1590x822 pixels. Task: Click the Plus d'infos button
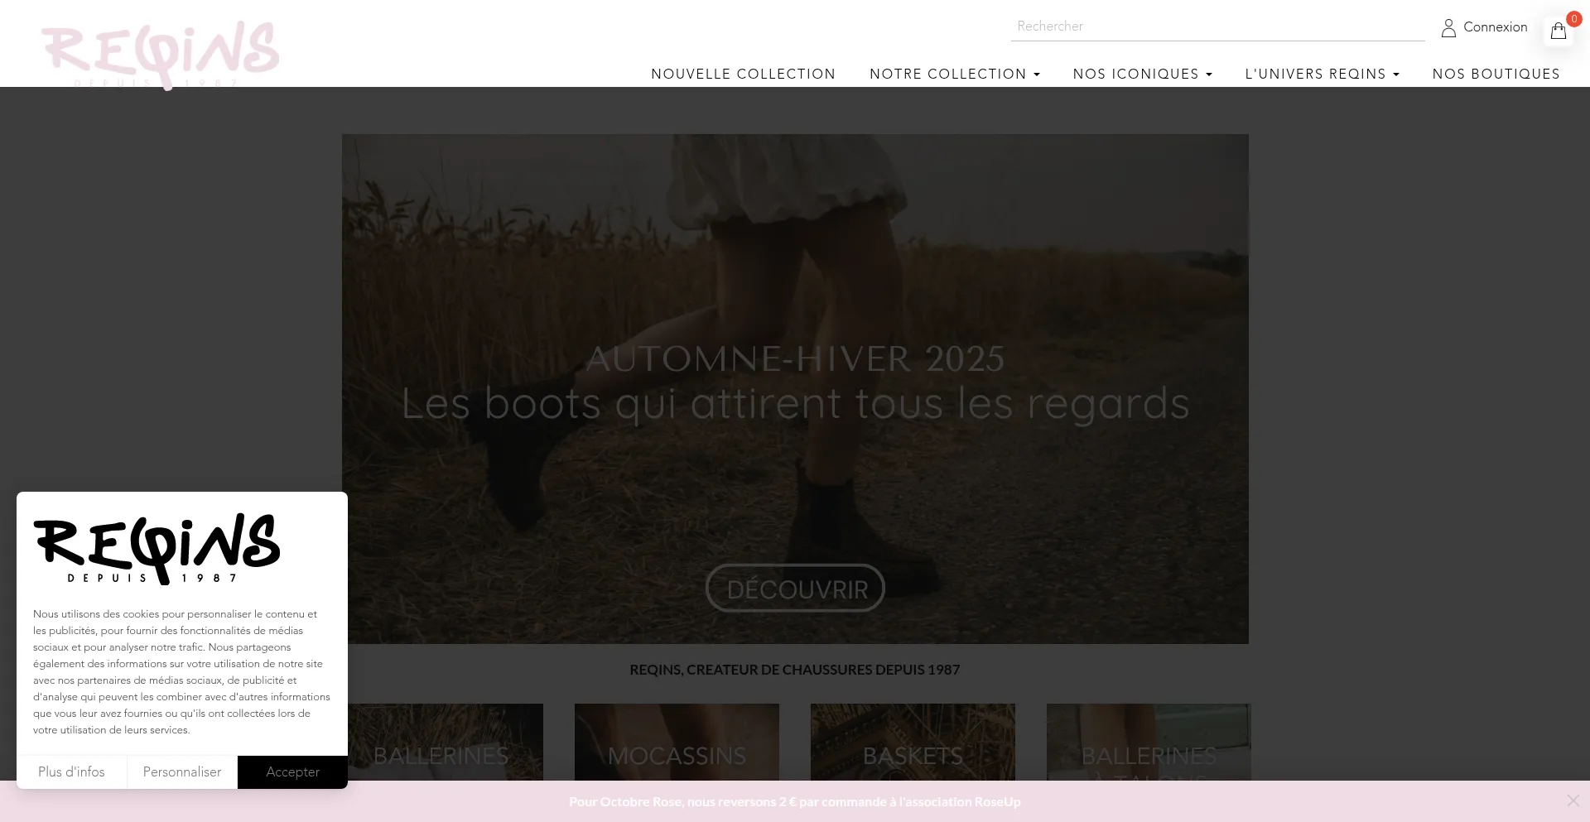click(x=71, y=772)
